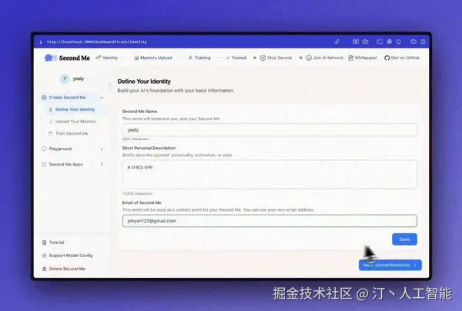This screenshot has height=311, width=462.
Task: Go to the Identity step in the header
Action: (107, 58)
